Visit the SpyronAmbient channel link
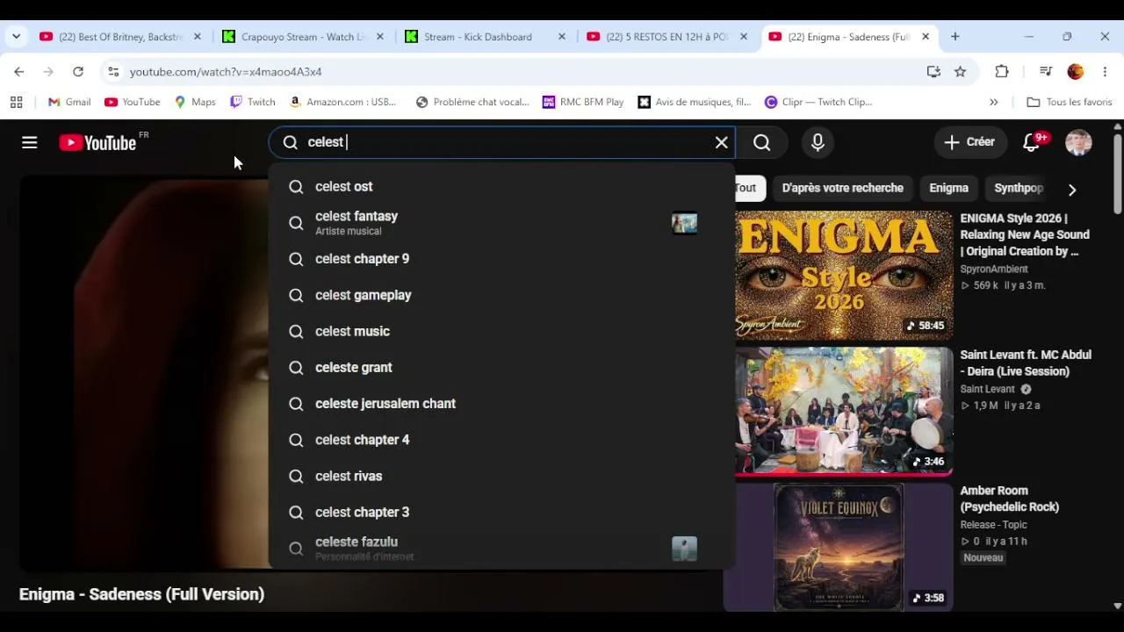 tap(994, 269)
